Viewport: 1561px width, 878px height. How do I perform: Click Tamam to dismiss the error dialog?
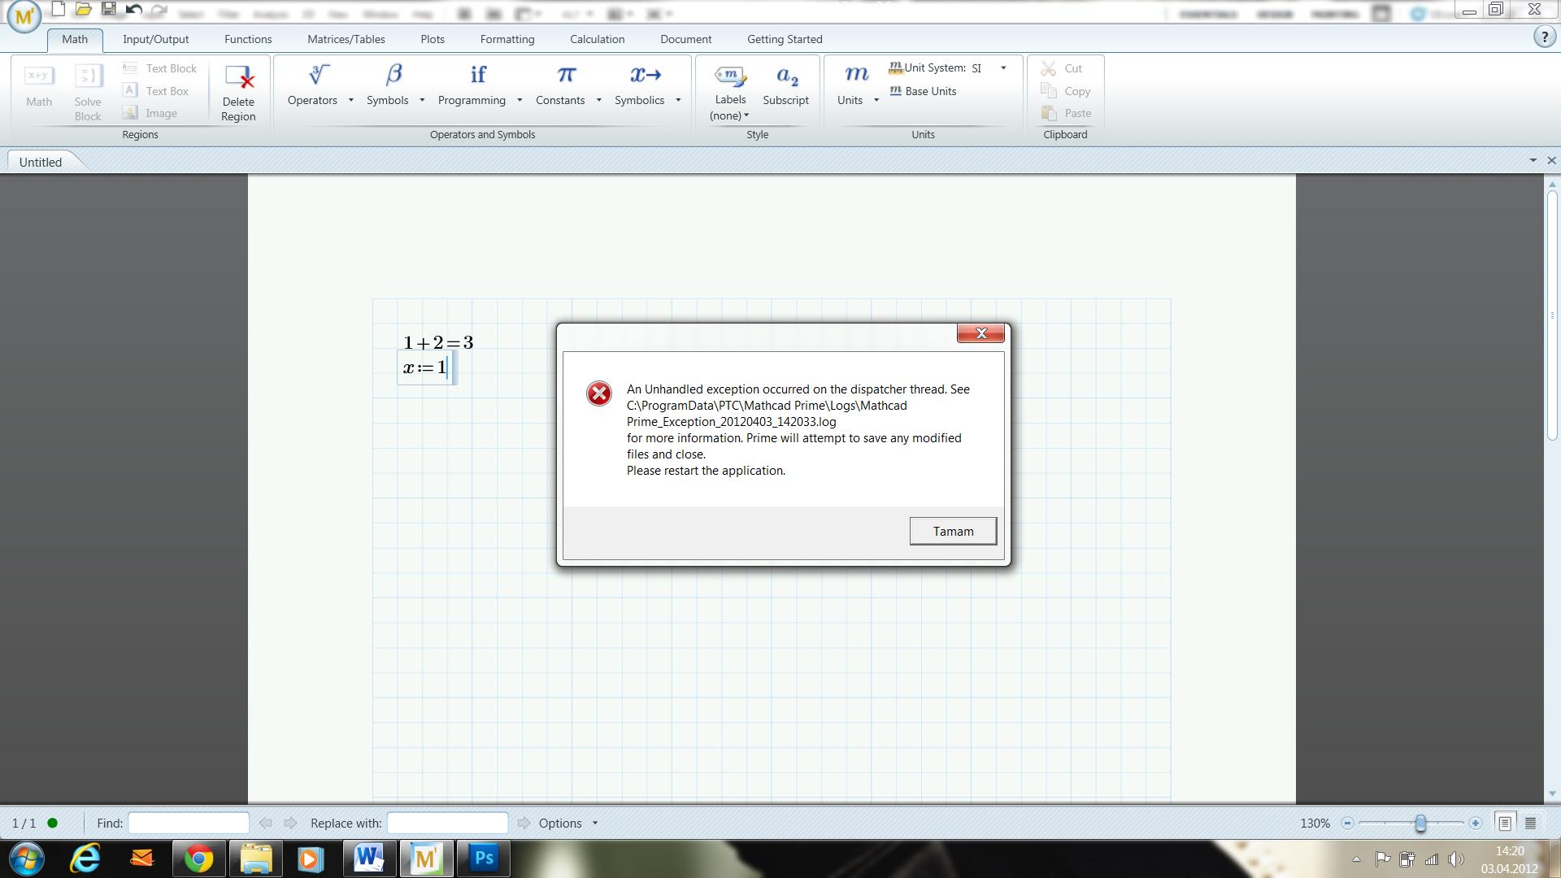pos(953,531)
